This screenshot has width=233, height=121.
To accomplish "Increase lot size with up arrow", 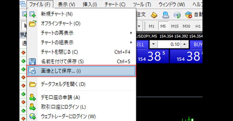I will 184,44.
